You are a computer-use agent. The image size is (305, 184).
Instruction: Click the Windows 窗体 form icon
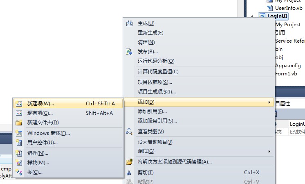(x=19, y=133)
